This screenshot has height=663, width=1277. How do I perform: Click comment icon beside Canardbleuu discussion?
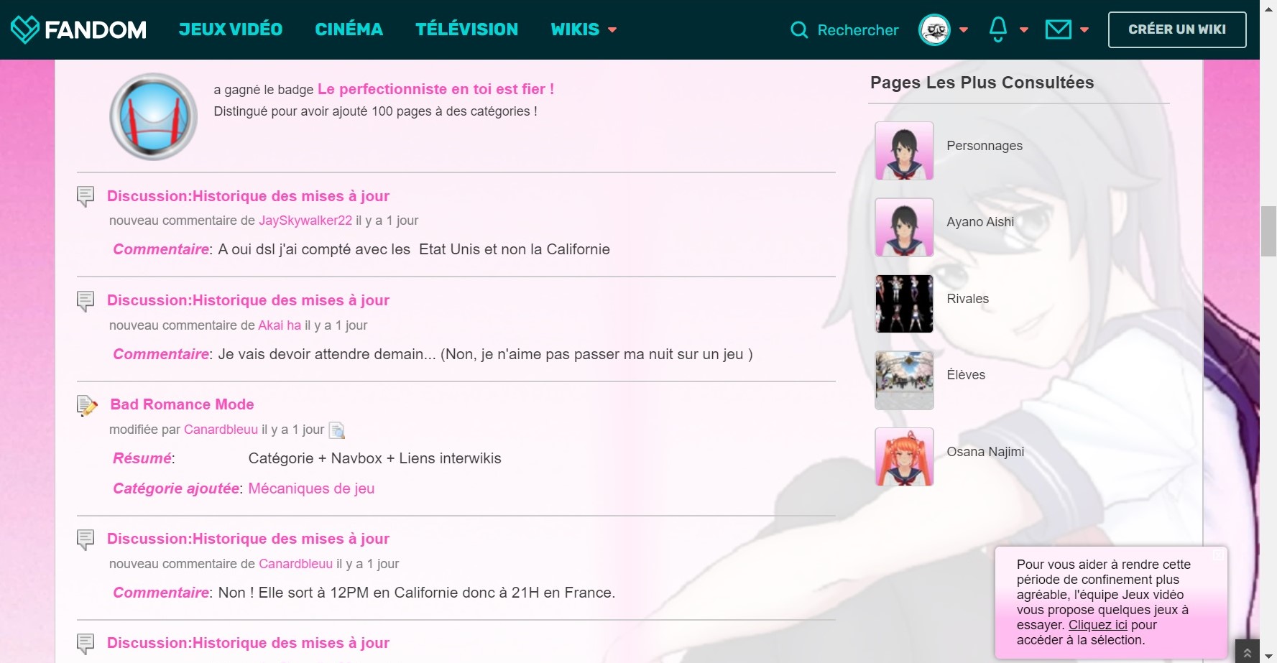point(86,539)
